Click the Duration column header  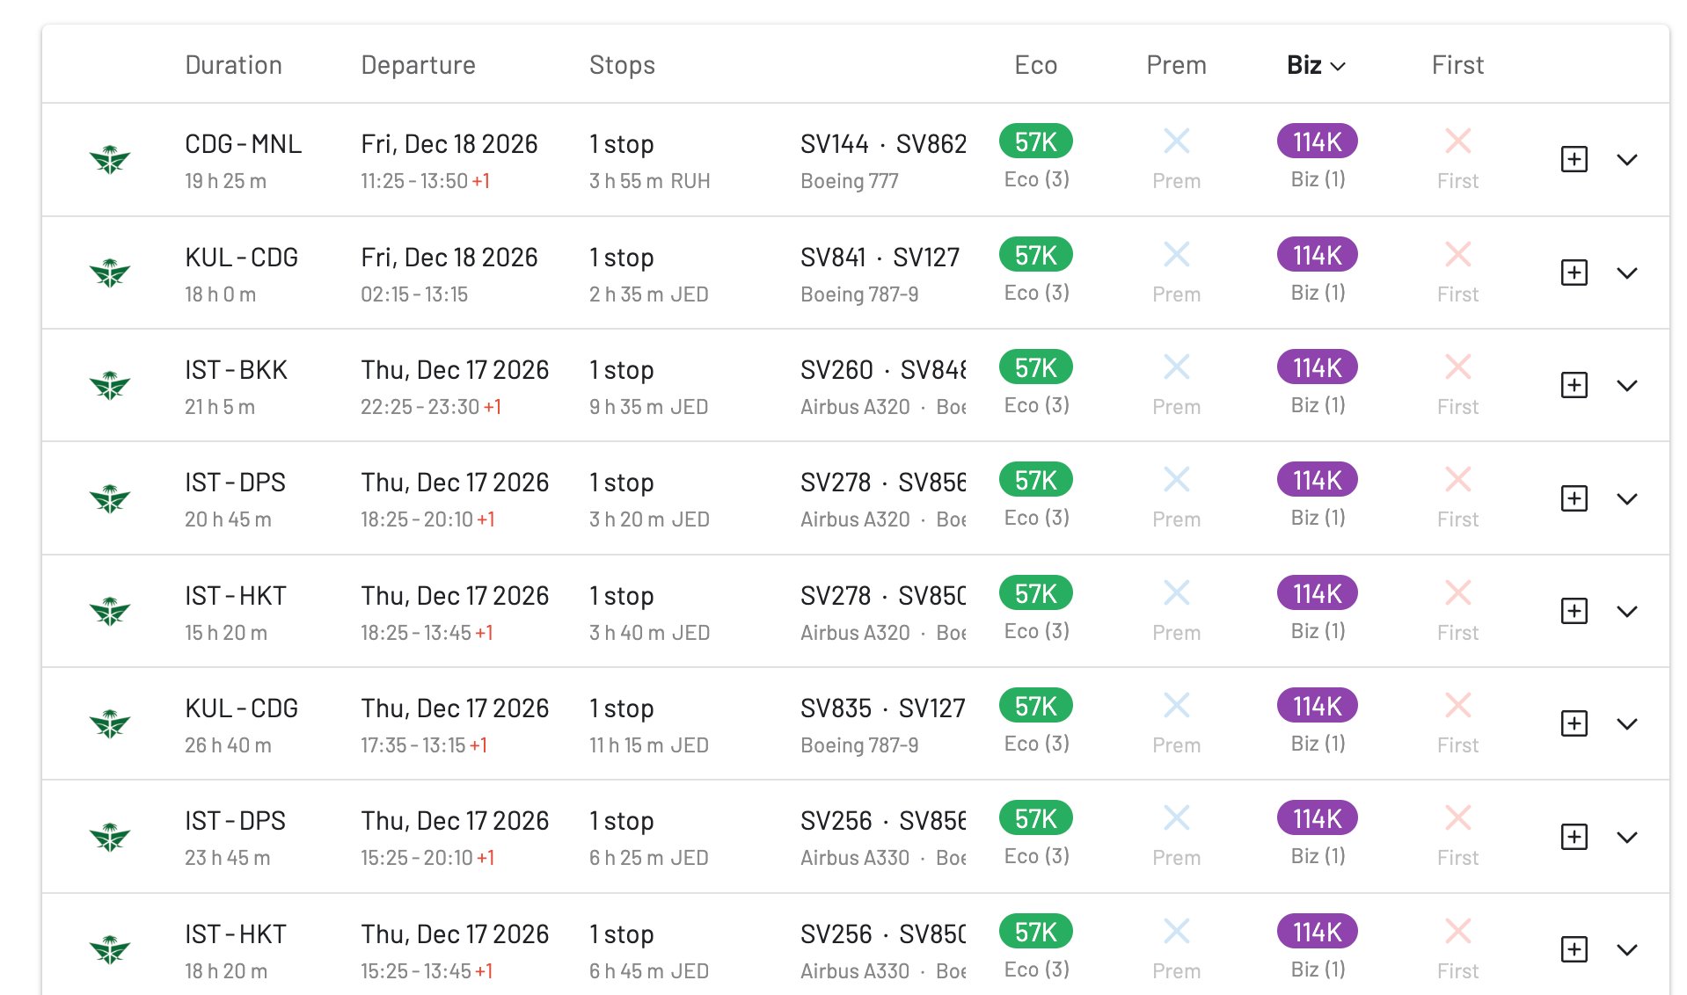point(233,64)
